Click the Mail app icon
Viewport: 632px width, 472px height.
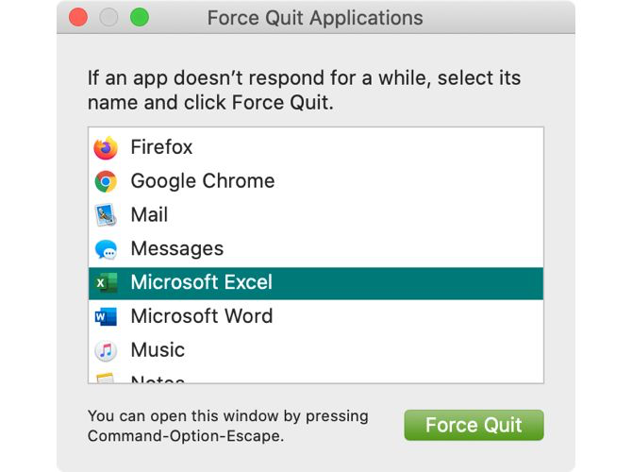tap(106, 215)
